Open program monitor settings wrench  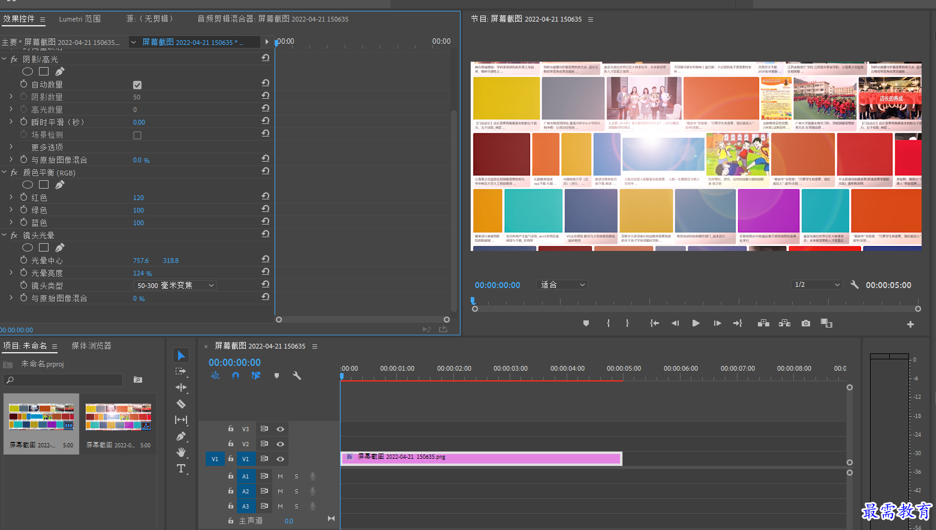pos(854,285)
